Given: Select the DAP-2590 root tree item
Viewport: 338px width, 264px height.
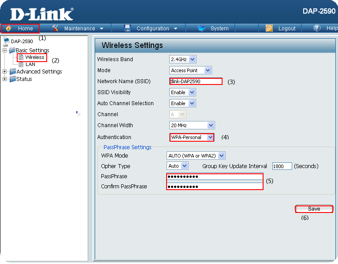Looking at the screenshot, I should [x=22, y=41].
